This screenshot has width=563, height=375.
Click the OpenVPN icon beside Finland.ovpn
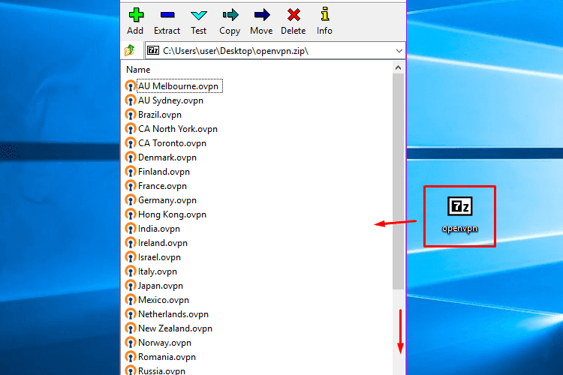(131, 172)
